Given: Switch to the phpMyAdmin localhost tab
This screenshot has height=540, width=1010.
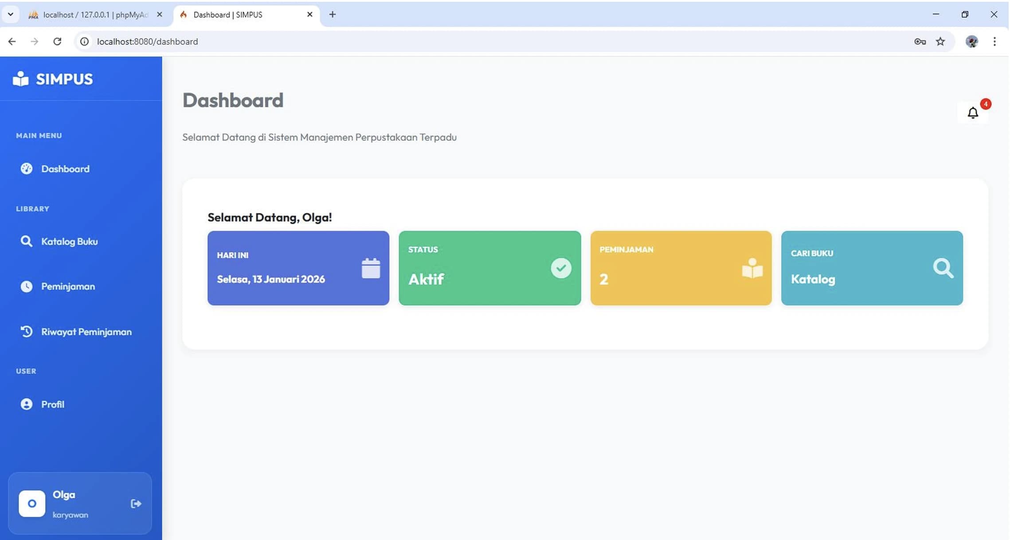Looking at the screenshot, I should [95, 15].
